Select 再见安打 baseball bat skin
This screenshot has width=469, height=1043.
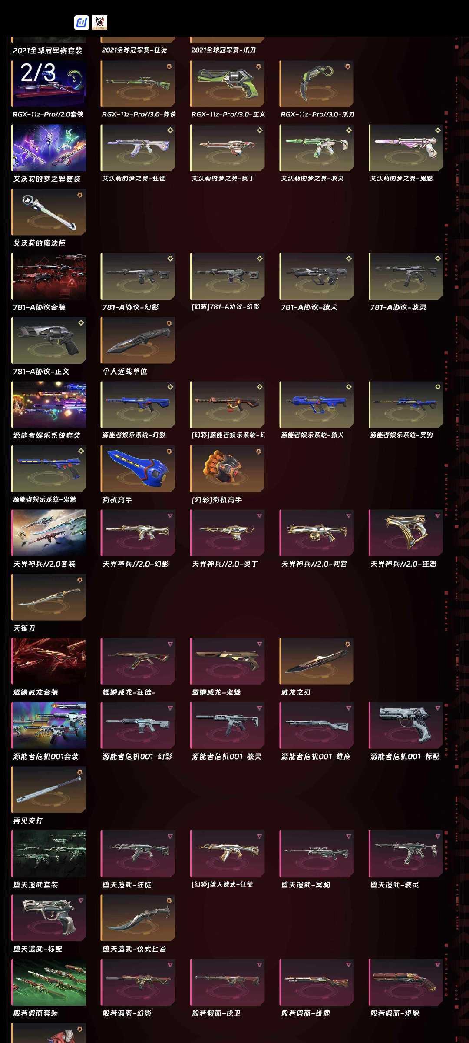(x=49, y=790)
